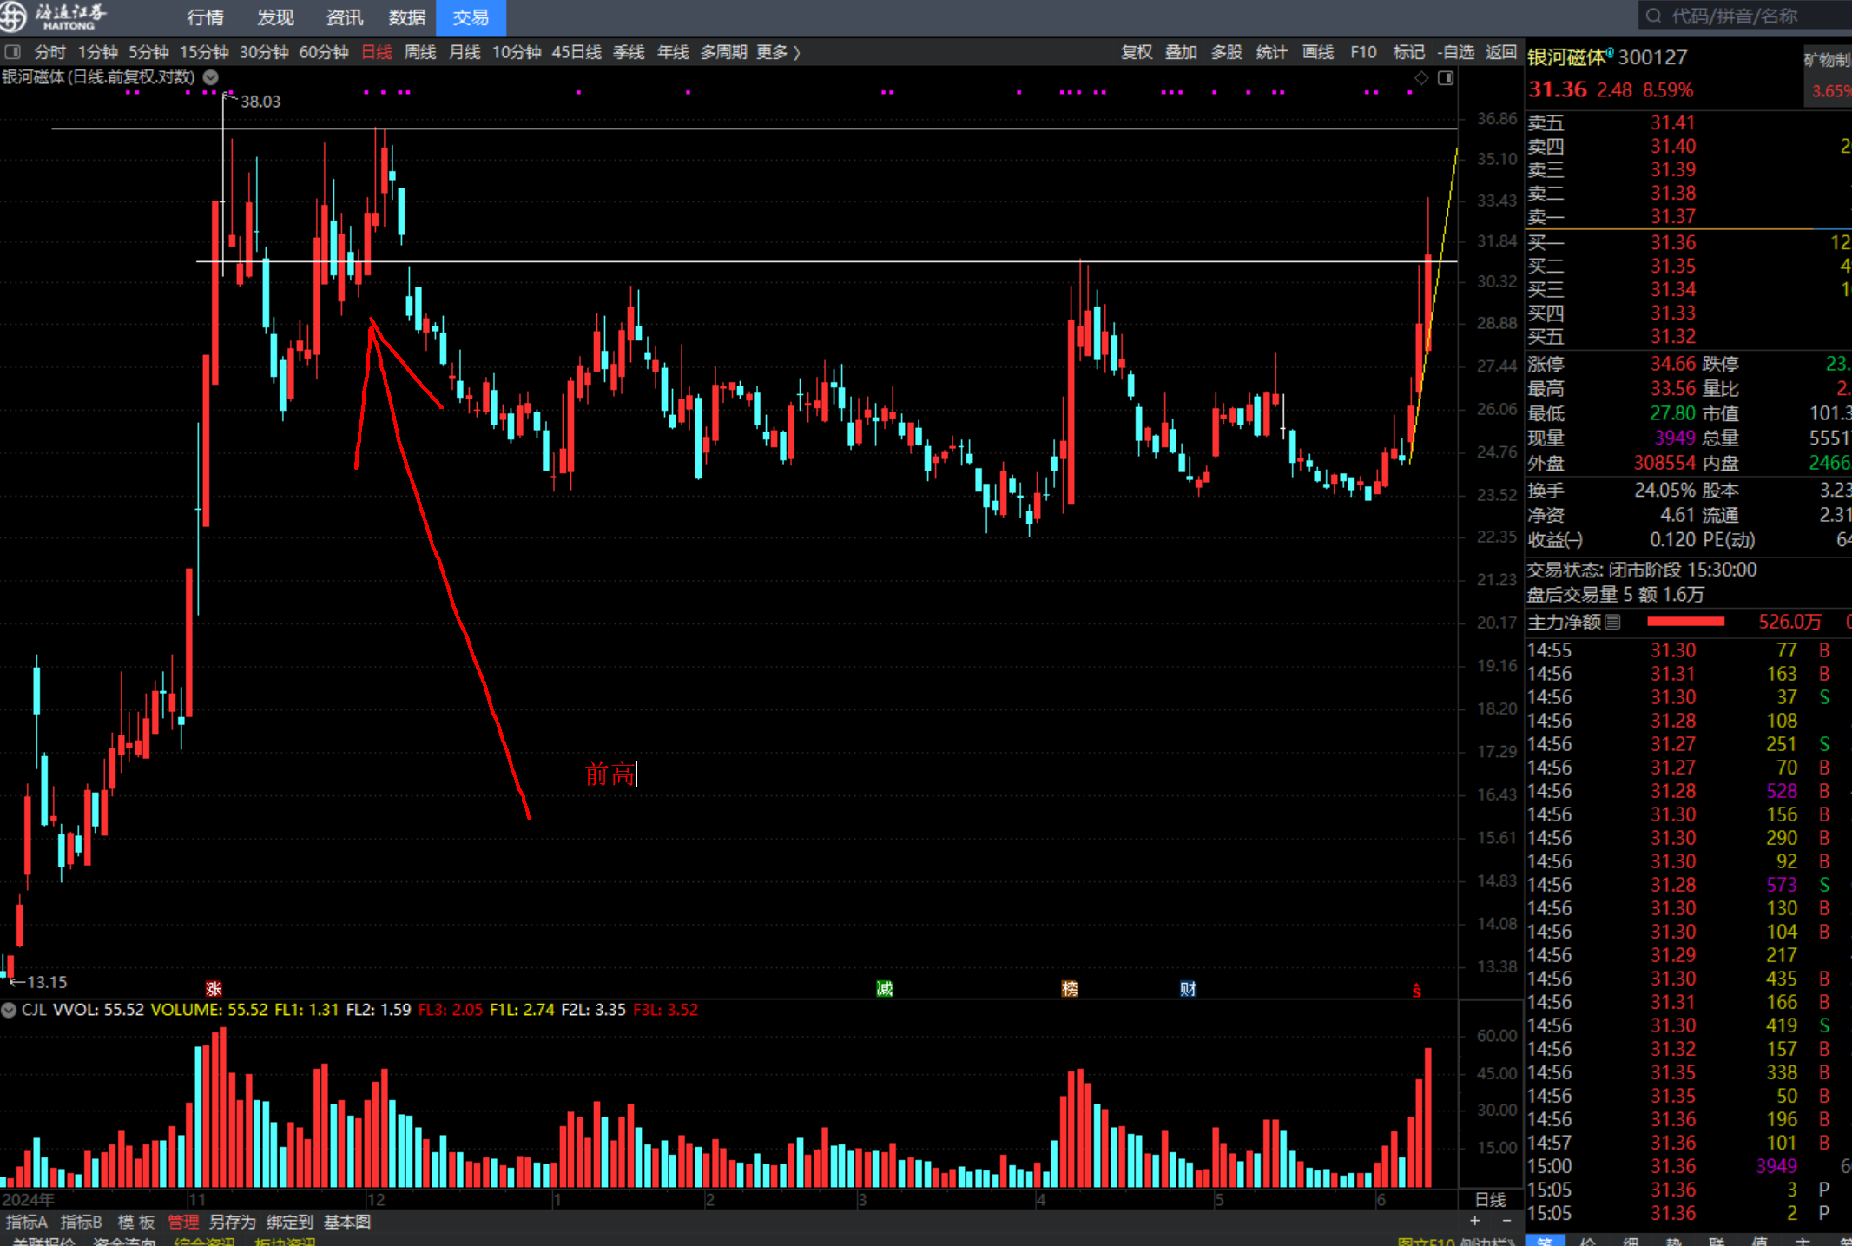Click the 涨停 price 34.66
This screenshot has height=1246, width=1852.
(1672, 363)
